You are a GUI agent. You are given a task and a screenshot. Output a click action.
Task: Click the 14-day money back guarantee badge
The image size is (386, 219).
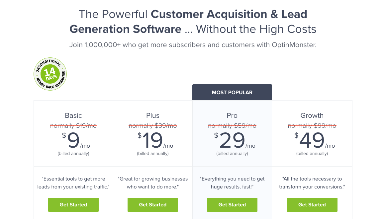point(50,74)
